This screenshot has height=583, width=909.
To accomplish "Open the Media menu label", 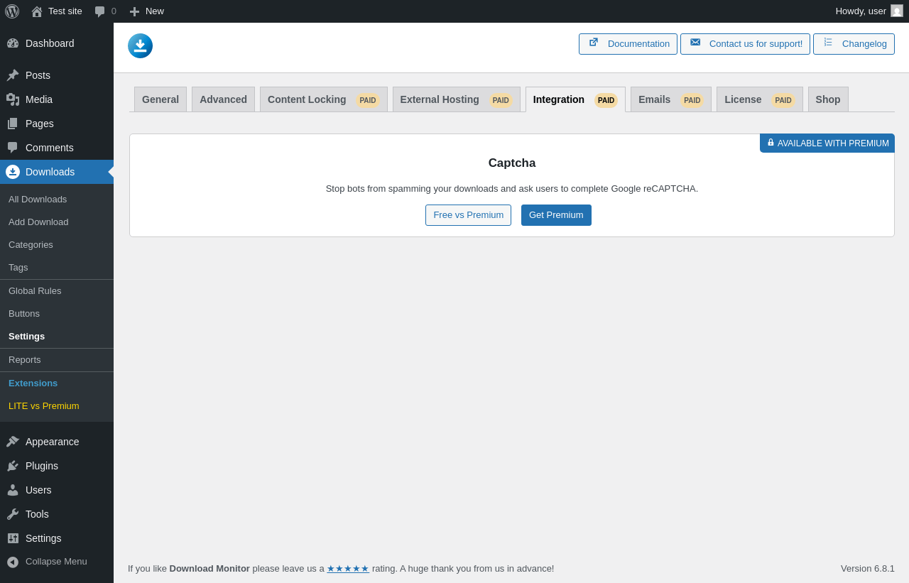I will coord(39,99).
